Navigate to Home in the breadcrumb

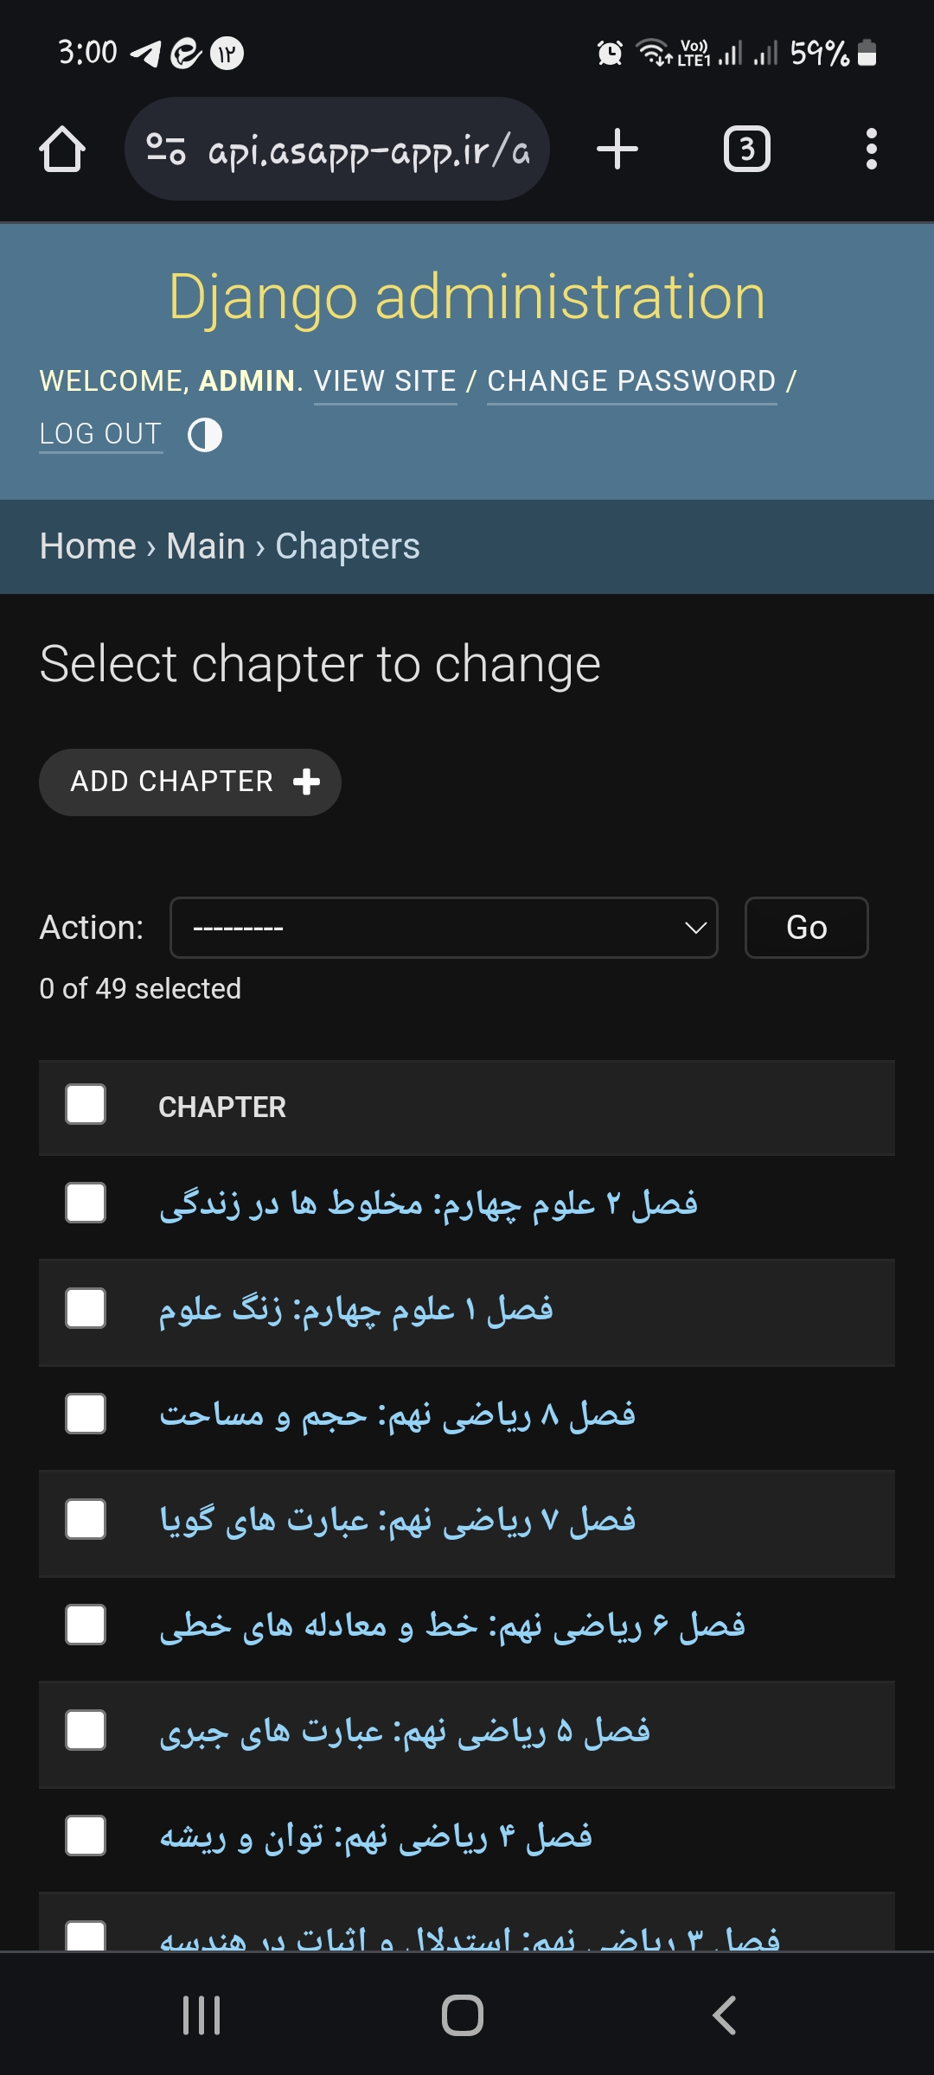point(88,546)
